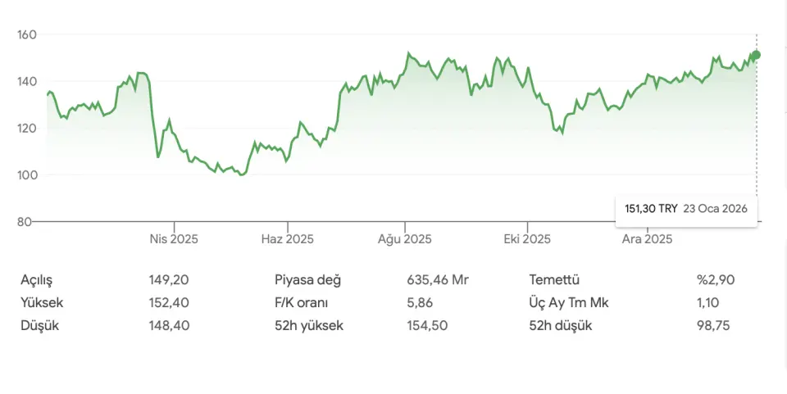Click the Ara 2025 axis label
The image size is (787, 394).
(647, 239)
